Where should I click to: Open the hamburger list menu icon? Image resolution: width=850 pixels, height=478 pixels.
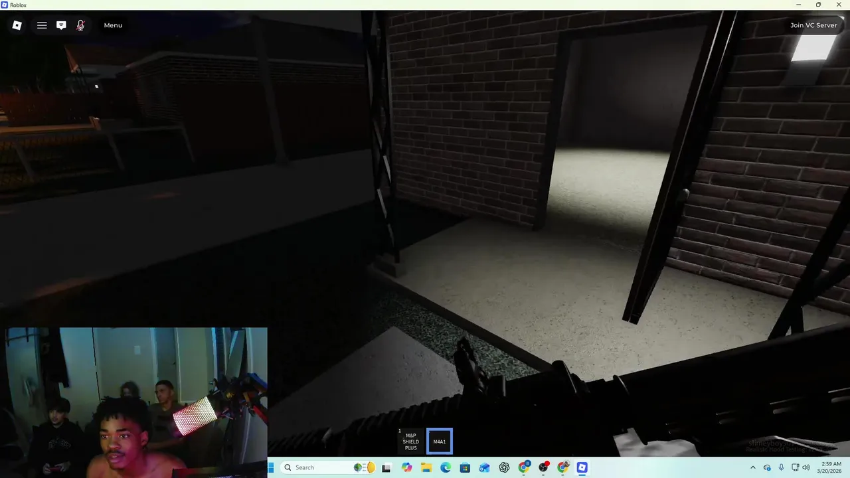click(x=42, y=25)
